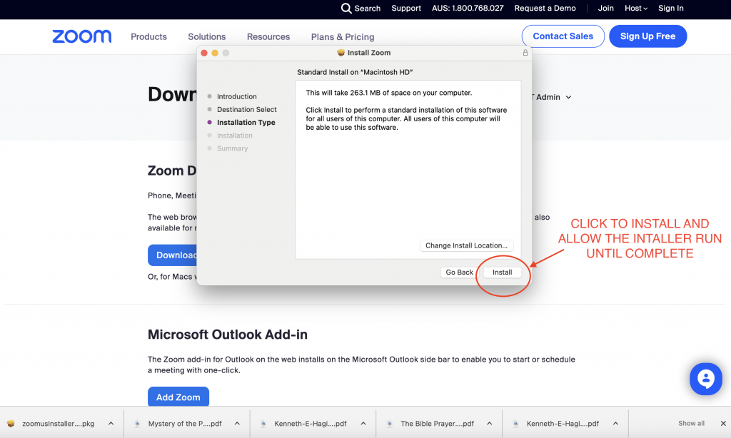Image resolution: width=731 pixels, height=438 pixels.
Task: Click the package icon in installer title bar
Action: 341,53
